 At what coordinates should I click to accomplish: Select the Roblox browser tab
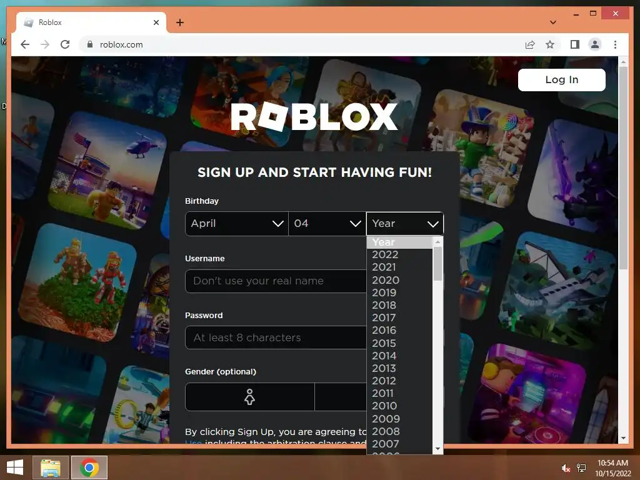pyautogui.click(x=91, y=22)
